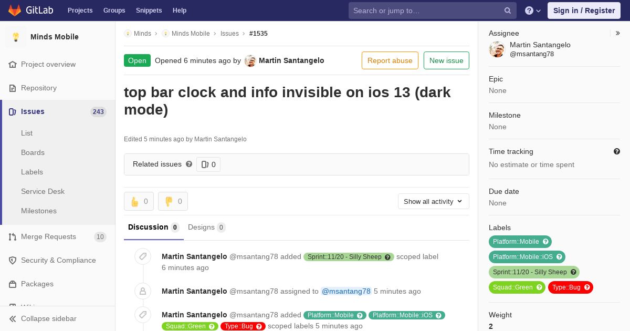This screenshot has width=630, height=331.
Task: Click the Issues count badge 243
Action: [98, 111]
